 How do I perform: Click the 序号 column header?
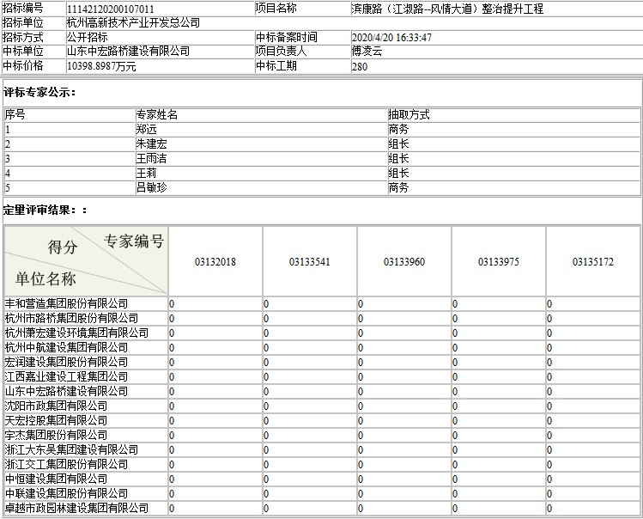click(15, 114)
